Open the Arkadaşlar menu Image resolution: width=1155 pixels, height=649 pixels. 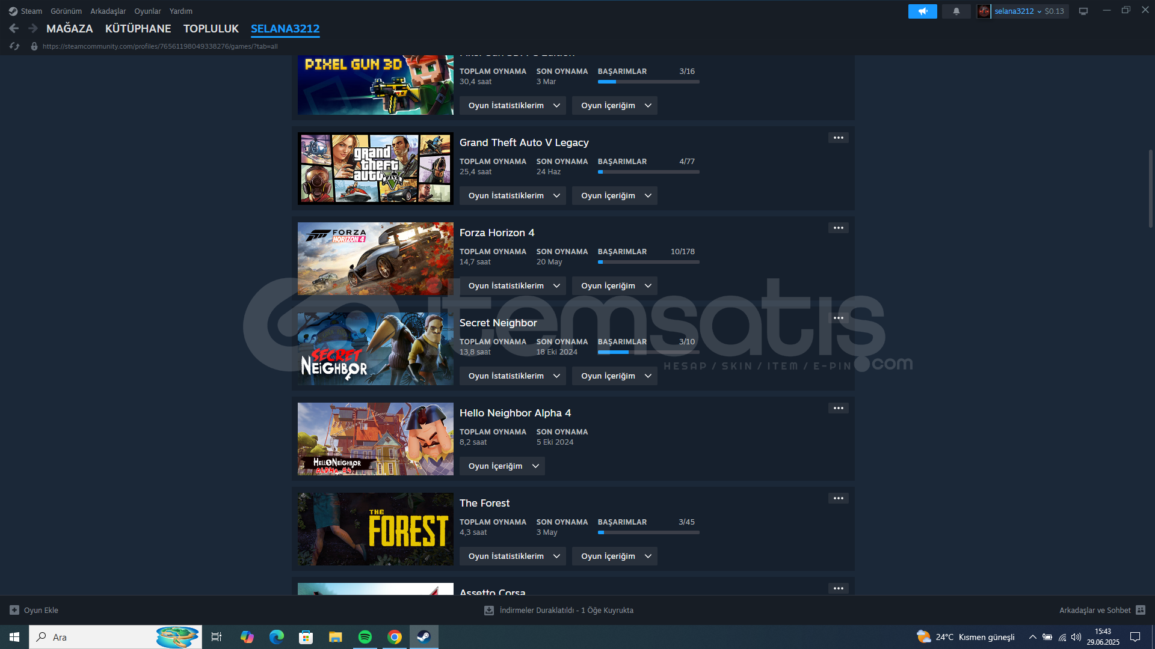pos(108,11)
